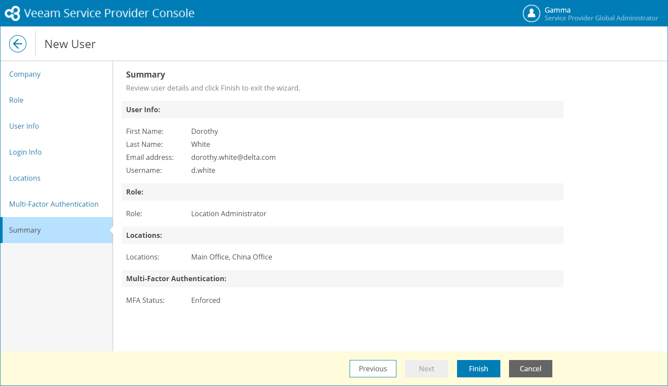Click the Review user details description
This screenshot has width=668, height=386.
[213, 88]
